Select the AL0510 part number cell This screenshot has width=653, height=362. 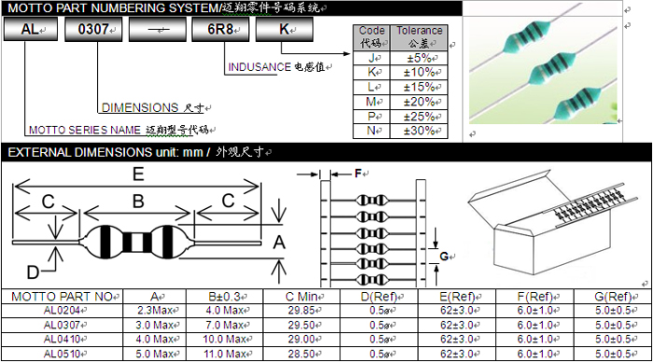click(x=63, y=355)
